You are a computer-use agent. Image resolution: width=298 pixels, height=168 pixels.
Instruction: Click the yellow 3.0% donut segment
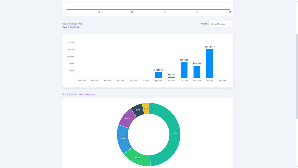pos(145,108)
